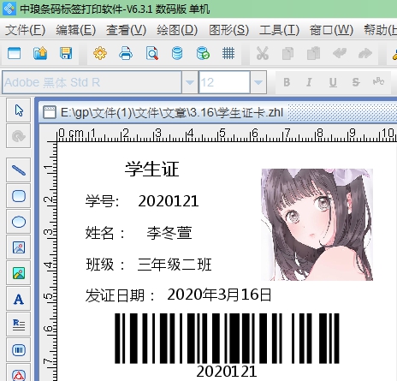Toggle bold B formatting

tap(287, 82)
